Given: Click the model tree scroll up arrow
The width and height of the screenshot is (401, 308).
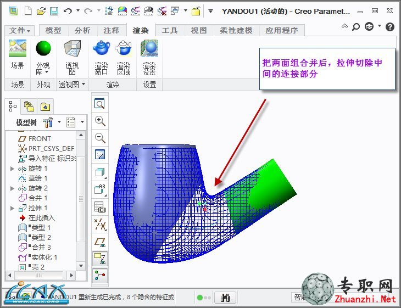Looking at the screenshot, I should (x=81, y=135).
